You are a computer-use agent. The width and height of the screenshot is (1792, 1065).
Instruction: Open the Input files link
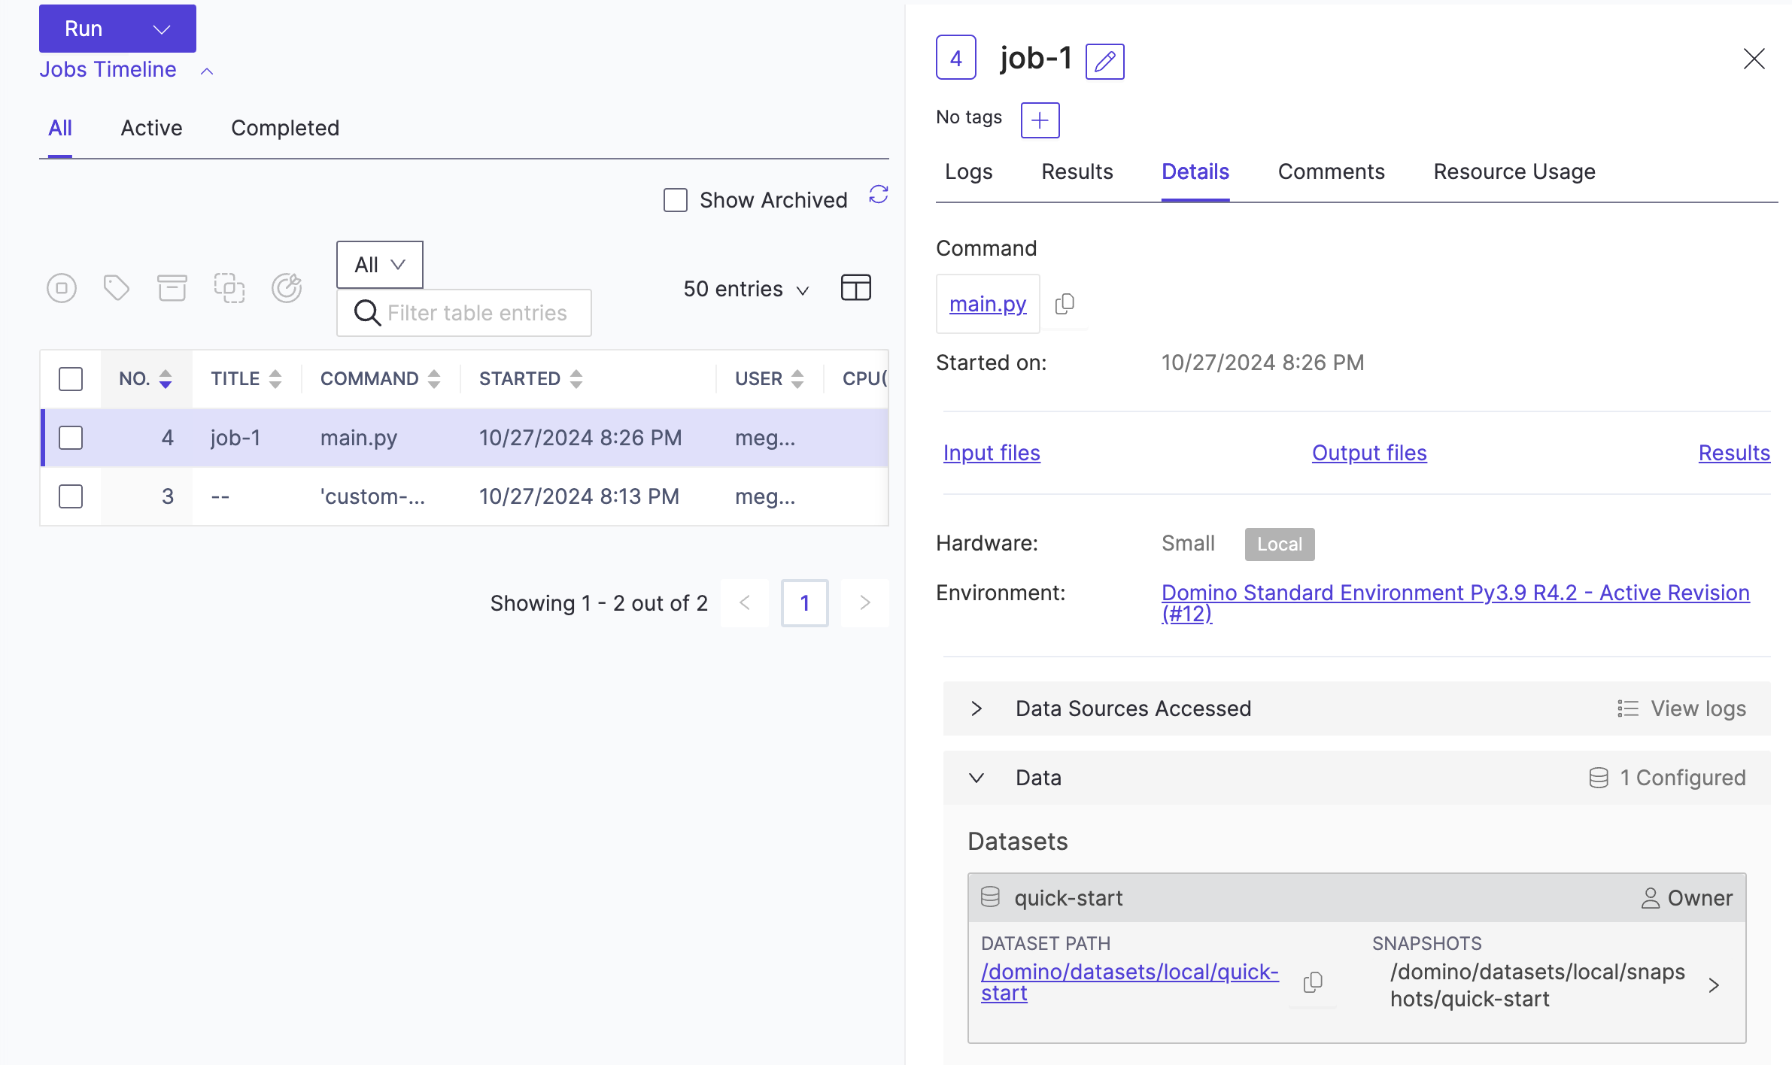[992, 453]
